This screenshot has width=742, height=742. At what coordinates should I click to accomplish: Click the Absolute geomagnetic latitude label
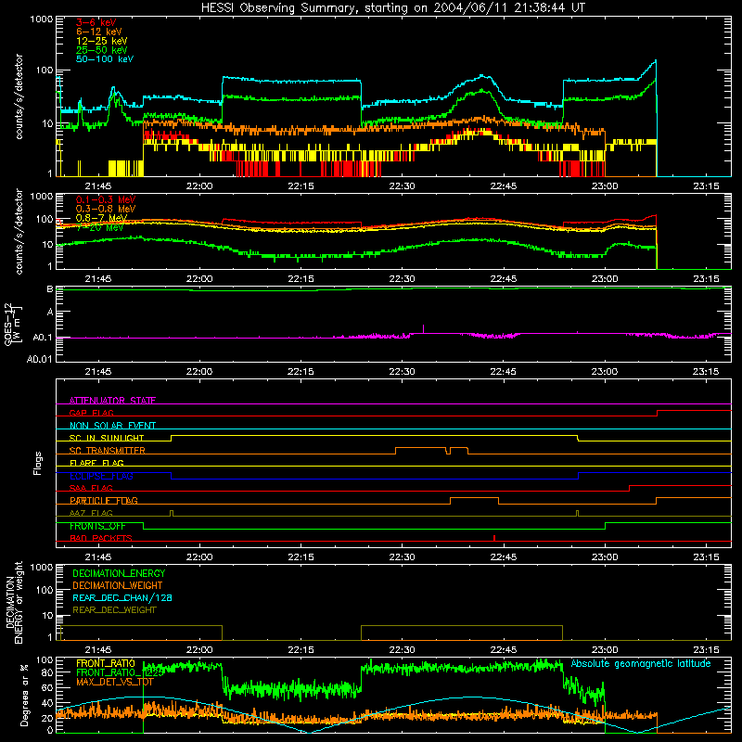[x=641, y=663]
